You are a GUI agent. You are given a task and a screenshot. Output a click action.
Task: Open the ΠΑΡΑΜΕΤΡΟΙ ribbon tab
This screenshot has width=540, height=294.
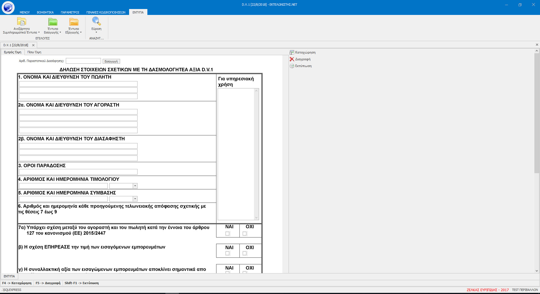(70, 12)
